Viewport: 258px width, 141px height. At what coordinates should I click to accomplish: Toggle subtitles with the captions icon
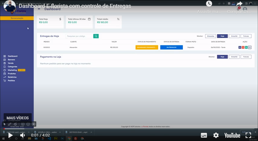[x=204, y=135]
